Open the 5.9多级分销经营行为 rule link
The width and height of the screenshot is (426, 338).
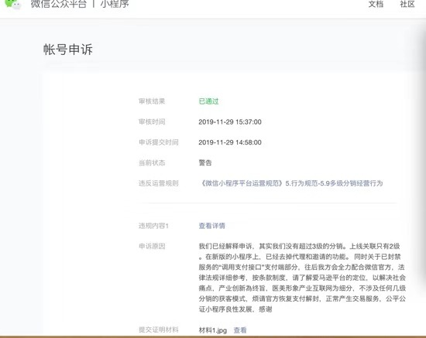tap(290, 183)
